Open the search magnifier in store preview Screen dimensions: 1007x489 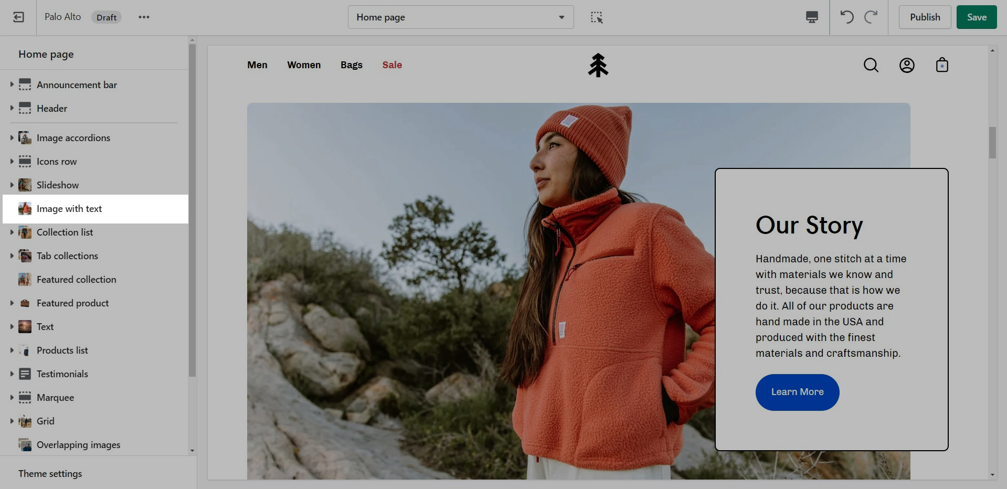(x=871, y=65)
